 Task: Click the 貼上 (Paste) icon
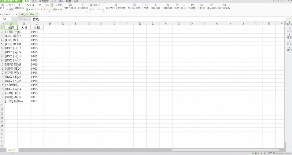(x=2, y=5)
